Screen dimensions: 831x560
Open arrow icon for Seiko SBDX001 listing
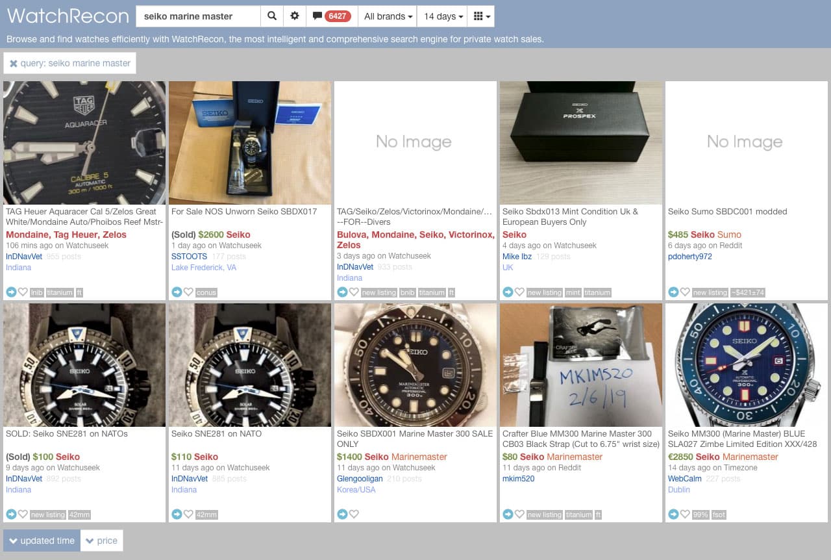(342, 515)
